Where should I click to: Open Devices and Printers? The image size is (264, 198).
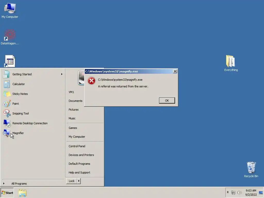[x=81, y=155]
